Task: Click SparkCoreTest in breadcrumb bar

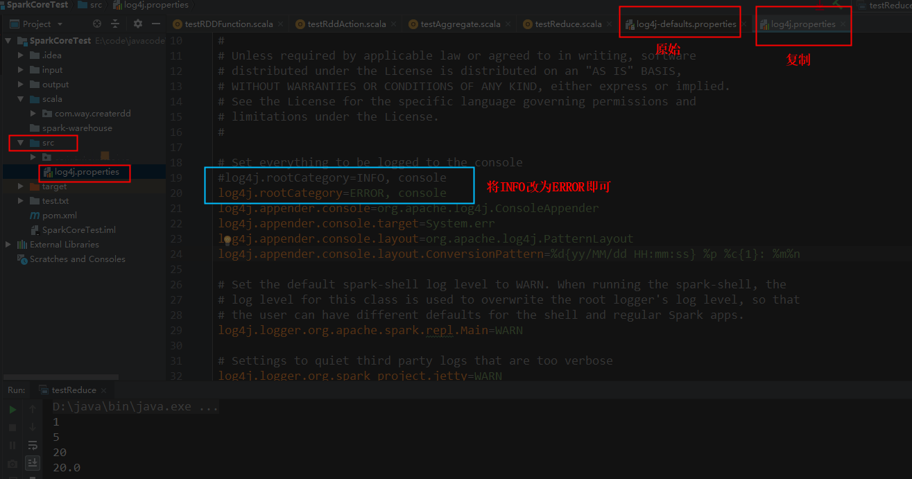Action: pos(37,5)
